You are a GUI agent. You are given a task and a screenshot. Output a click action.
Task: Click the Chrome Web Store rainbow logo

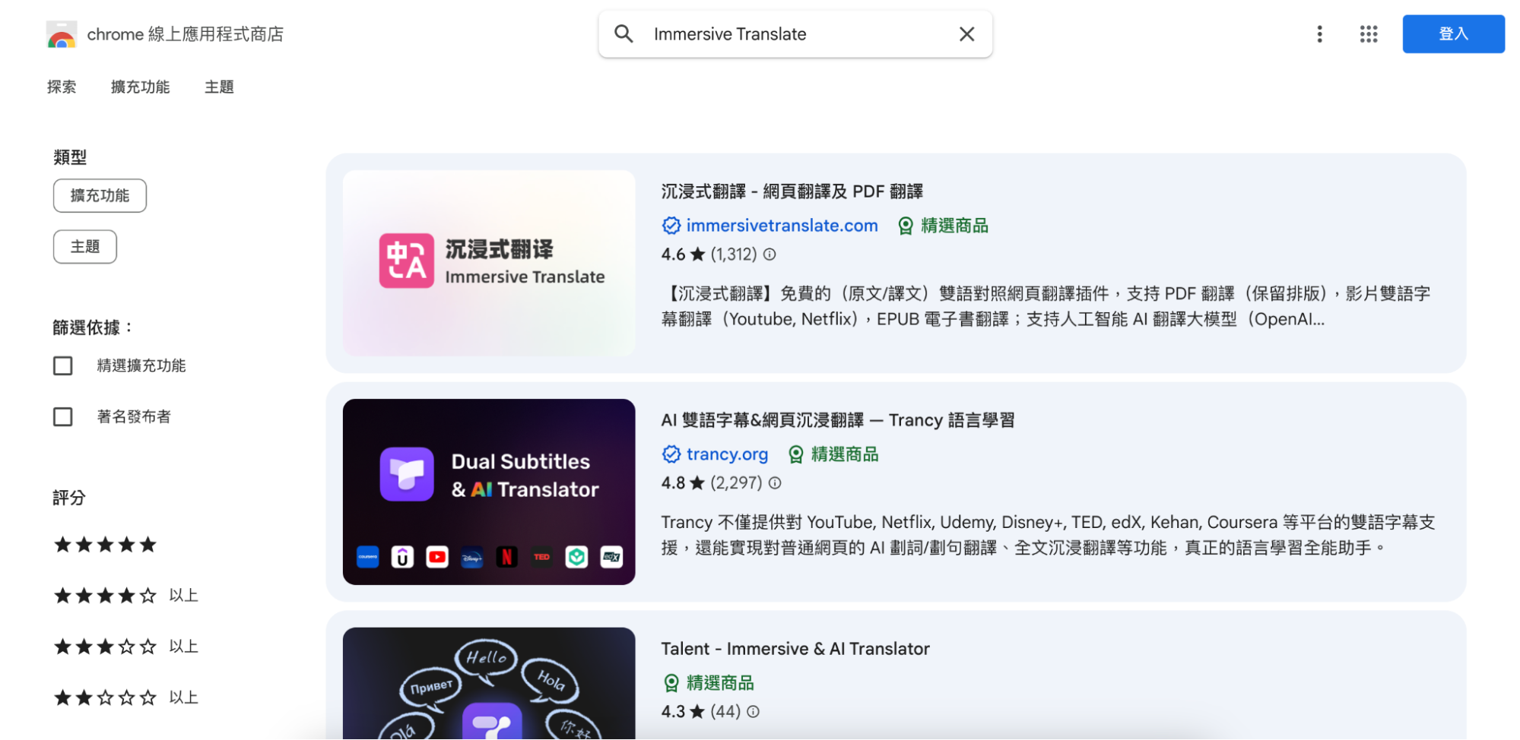pos(62,34)
